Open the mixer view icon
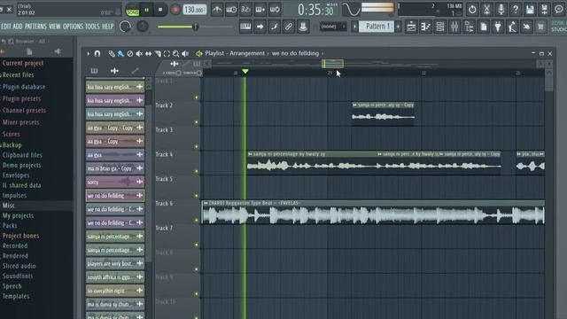Viewport: 567px width, 319px height. tap(454, 27)
